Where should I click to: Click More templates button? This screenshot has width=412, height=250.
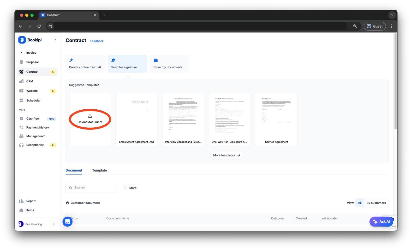pyautogui.click(x=227, y=155)
